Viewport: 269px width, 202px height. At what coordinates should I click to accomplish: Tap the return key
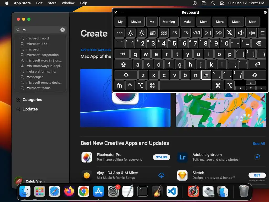coord(257,65)
